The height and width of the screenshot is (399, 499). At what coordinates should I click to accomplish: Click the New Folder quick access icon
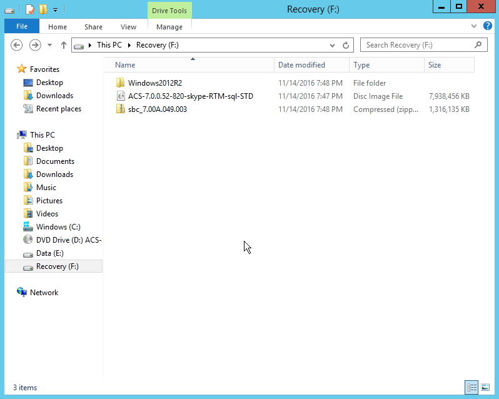click(43, 9)
